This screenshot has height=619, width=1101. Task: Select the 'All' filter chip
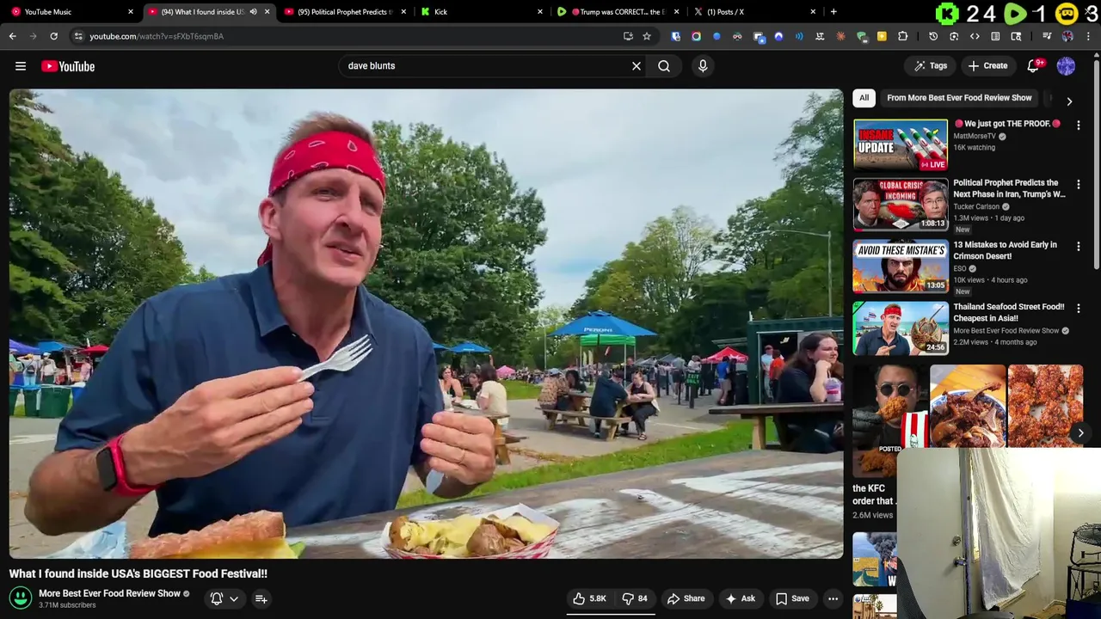(x=864, y=98)
